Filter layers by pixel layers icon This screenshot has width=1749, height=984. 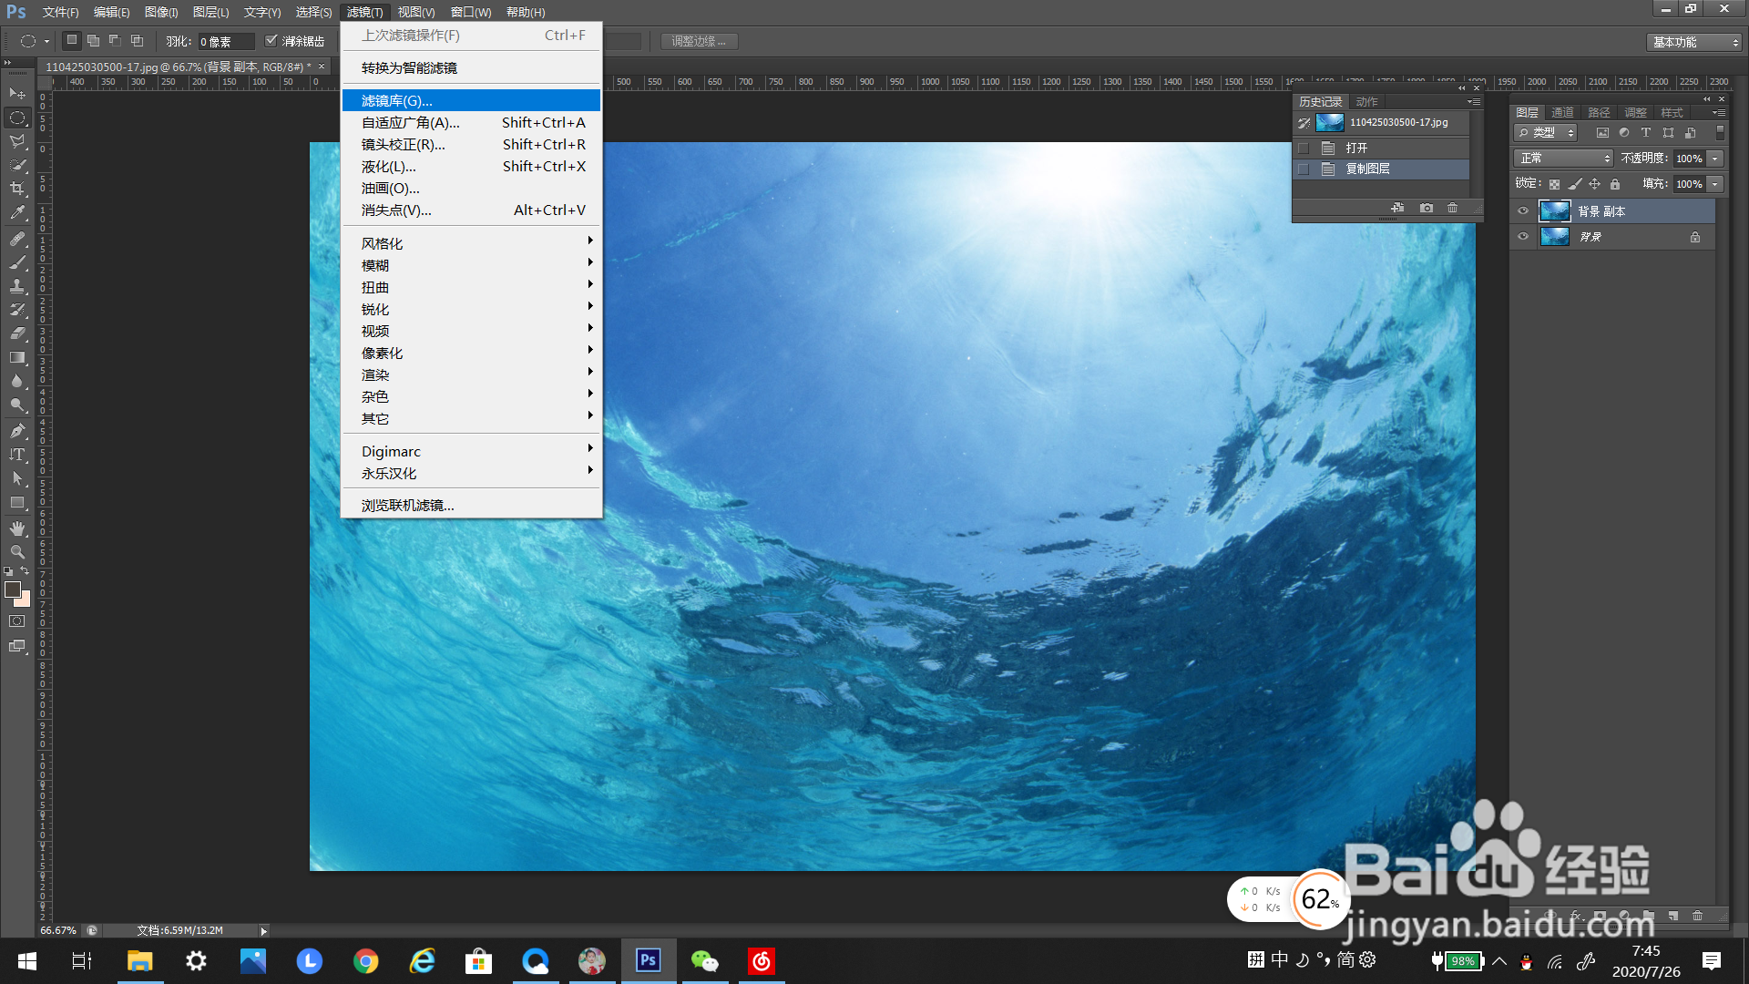point(1602,133)
